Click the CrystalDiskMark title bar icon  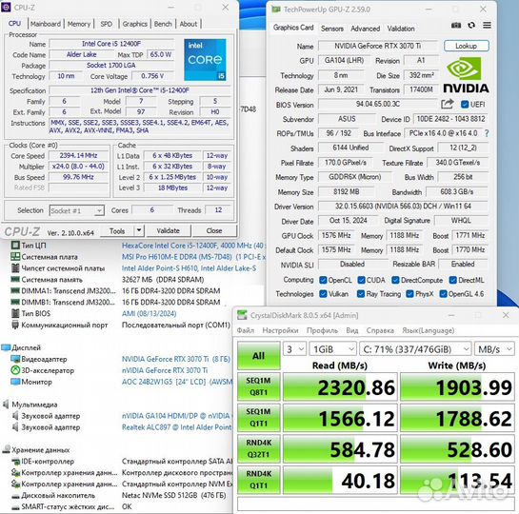pyautogui.click(x=242, y=315)
